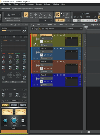Click the Add track plus icon

pyautogui.click(x=32, y=29)
